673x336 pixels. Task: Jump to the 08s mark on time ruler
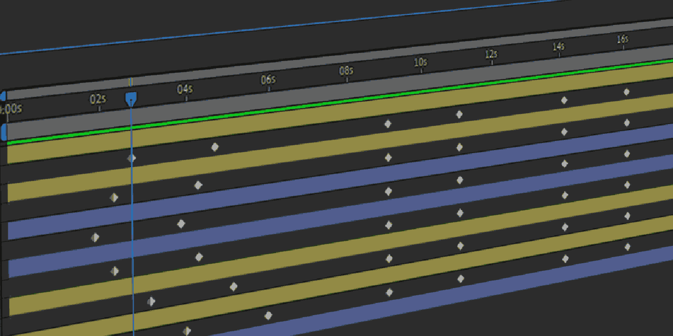(346, 71)
